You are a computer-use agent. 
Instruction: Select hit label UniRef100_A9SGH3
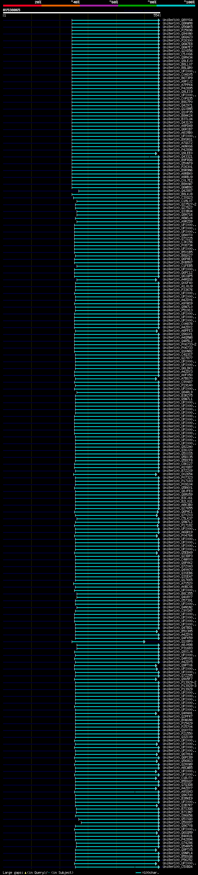178,792
